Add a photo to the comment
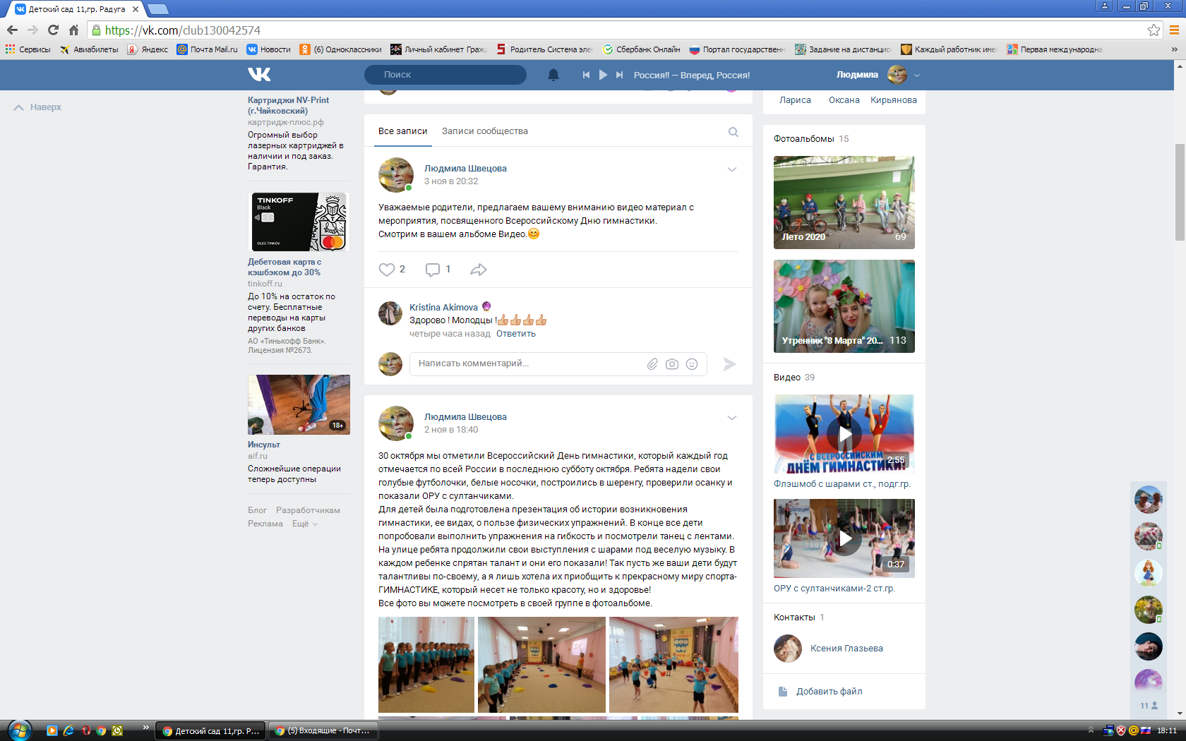This screenshot has width=1186, height=741. tap(672, 364)
